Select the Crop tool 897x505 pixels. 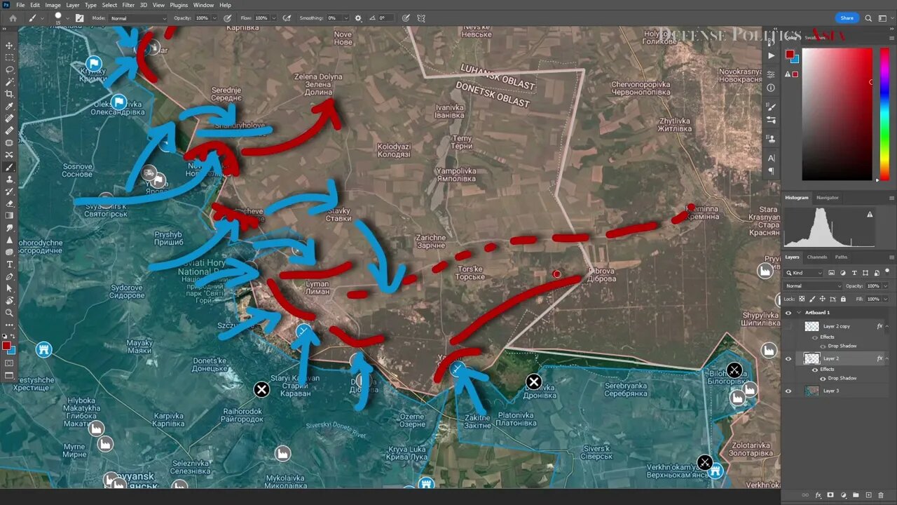pos(9,94)
